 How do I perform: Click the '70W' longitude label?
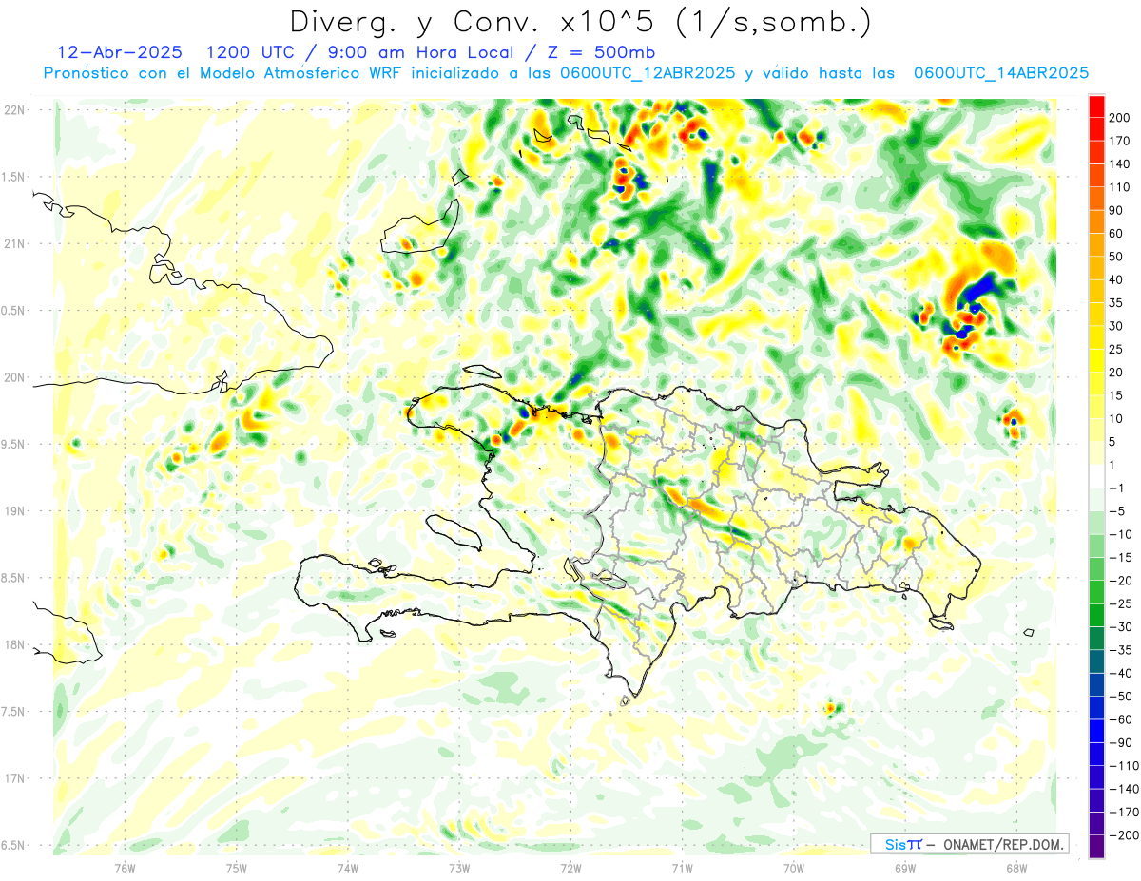click(794, 868)
